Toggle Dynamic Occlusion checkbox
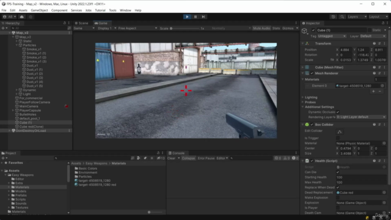The height and width of the screenshot is (220, 391). (338, 112)
